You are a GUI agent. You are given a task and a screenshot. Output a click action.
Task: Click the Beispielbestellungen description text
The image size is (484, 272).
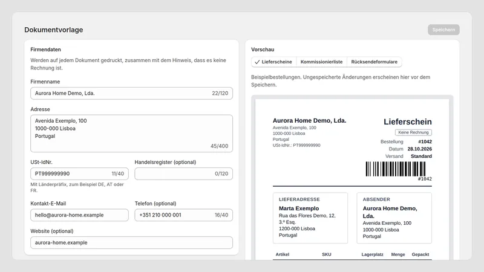tap(341, 81)
